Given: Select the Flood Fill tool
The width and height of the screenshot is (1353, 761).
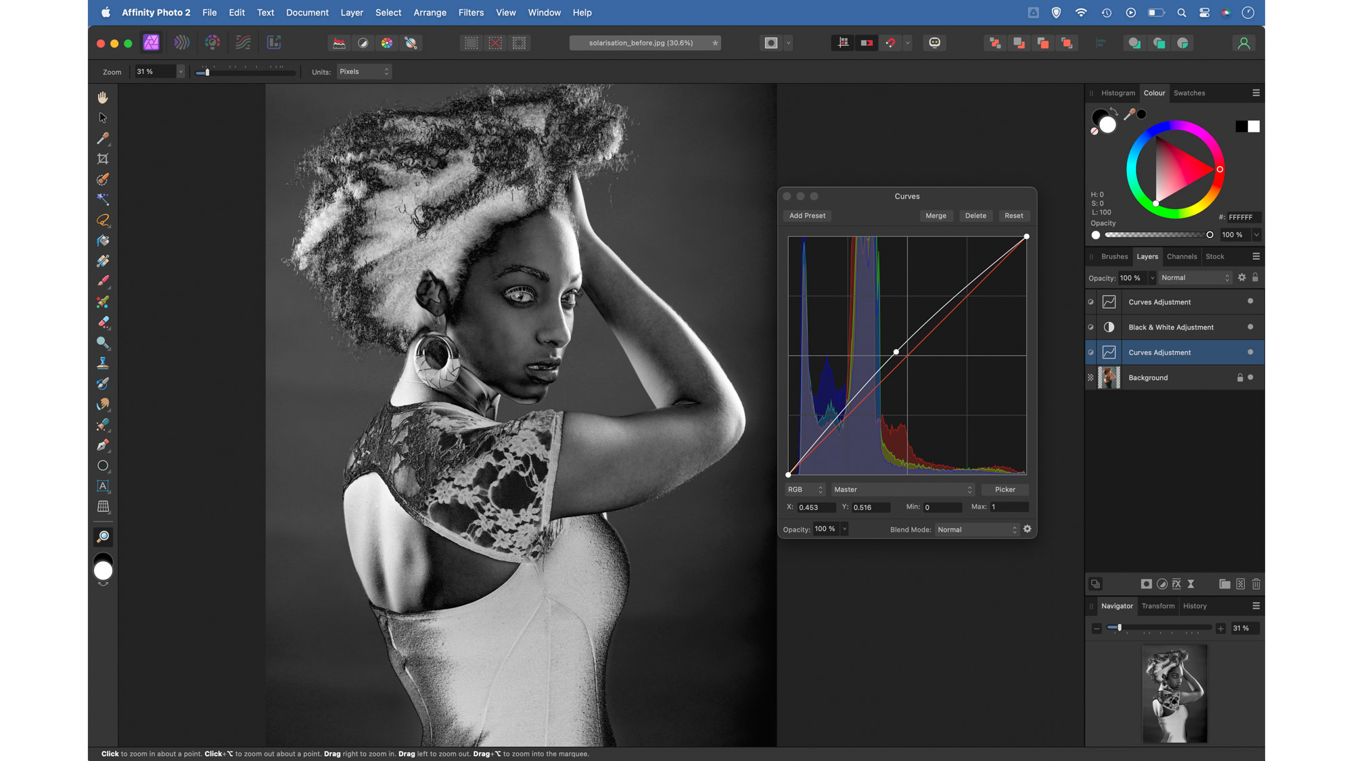Looking at the screenshot, I should (103, 241).
